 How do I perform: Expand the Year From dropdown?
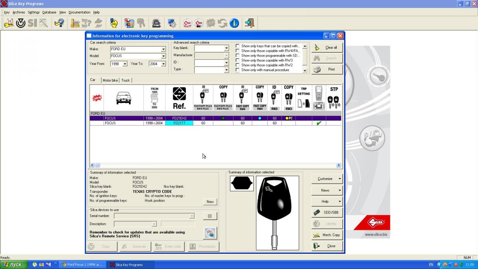coord(125,64)
